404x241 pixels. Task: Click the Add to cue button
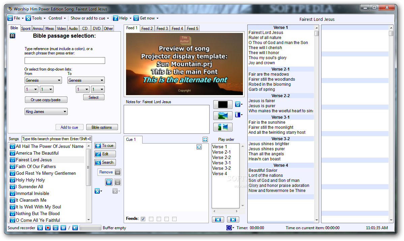[69, 127]
